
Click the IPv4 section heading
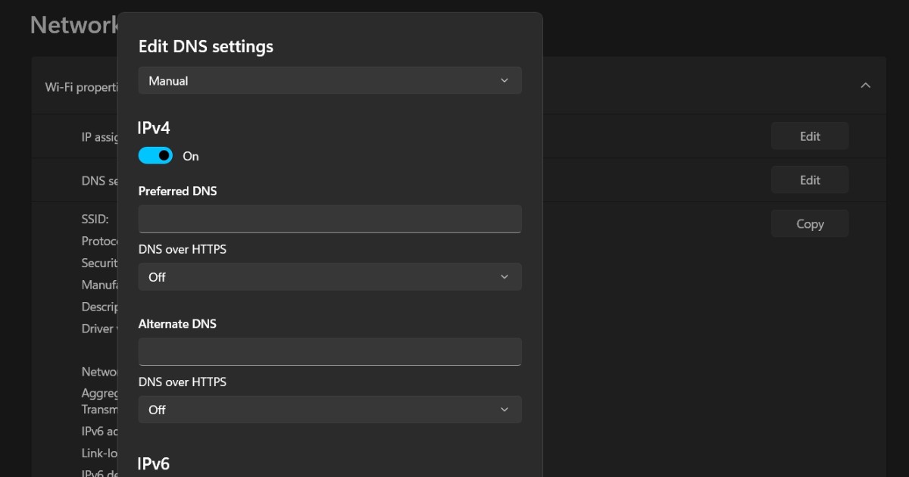coord(154,127)
